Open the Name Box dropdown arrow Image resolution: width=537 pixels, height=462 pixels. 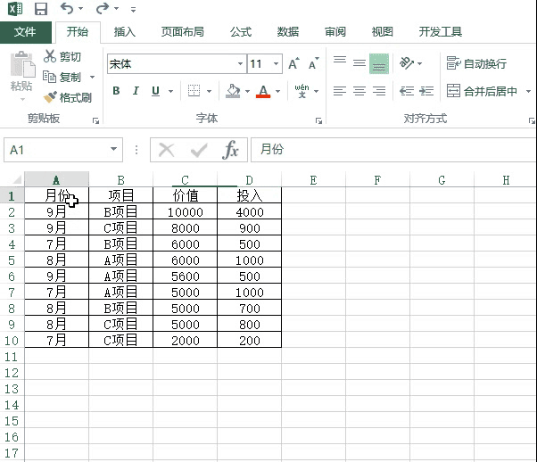point(113,149)
